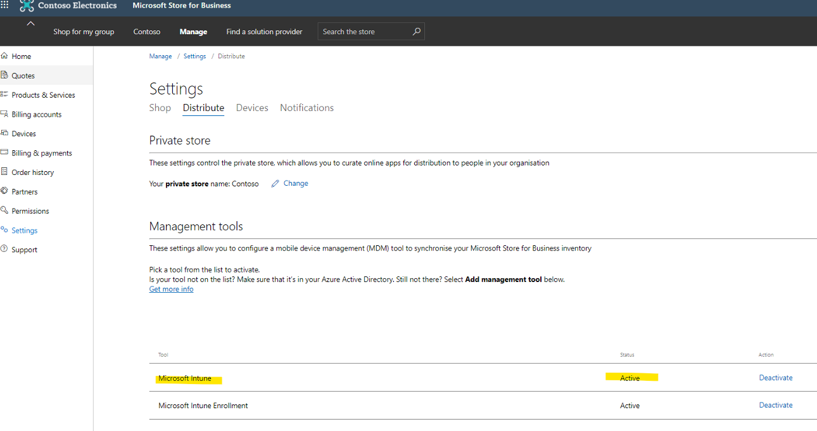
Task: Select the Distribute settings tab
Action: click(x=203, y=108)
